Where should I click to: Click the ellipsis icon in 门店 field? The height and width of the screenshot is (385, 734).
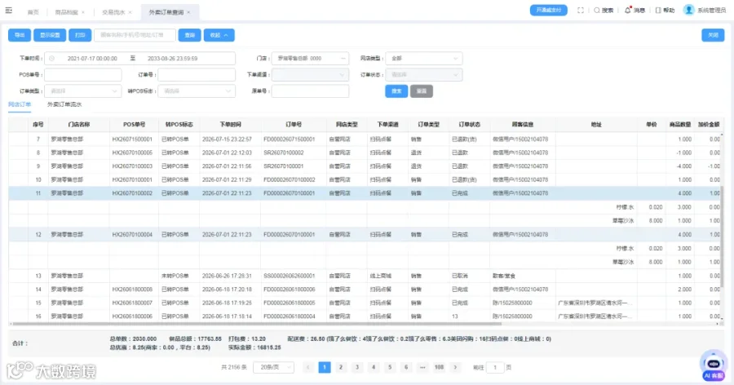tap(343, 59)
